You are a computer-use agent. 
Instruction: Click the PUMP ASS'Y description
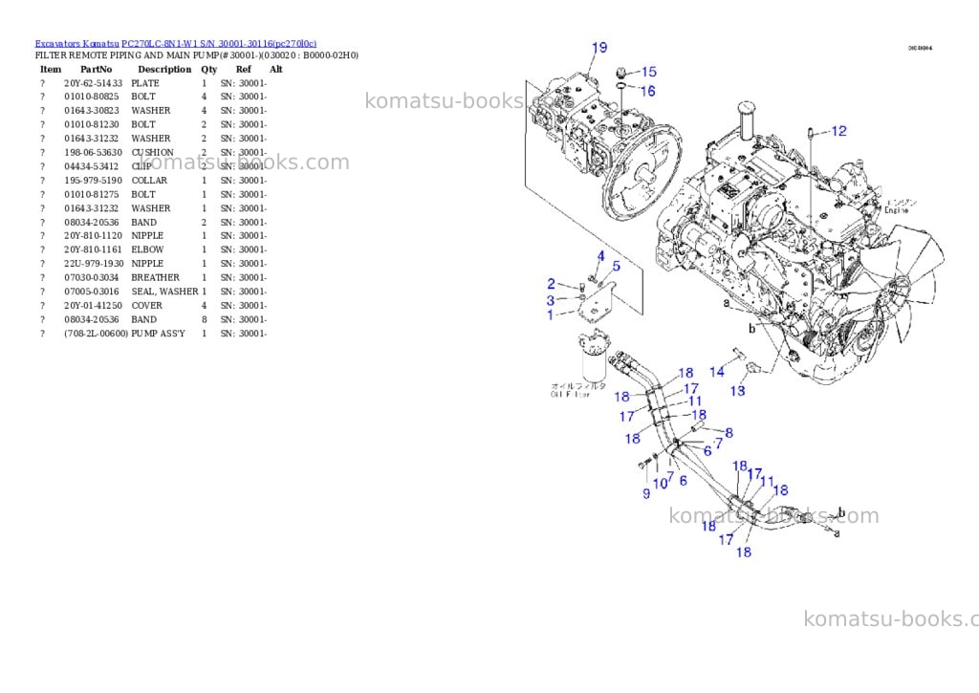click(x=158, y=334)
